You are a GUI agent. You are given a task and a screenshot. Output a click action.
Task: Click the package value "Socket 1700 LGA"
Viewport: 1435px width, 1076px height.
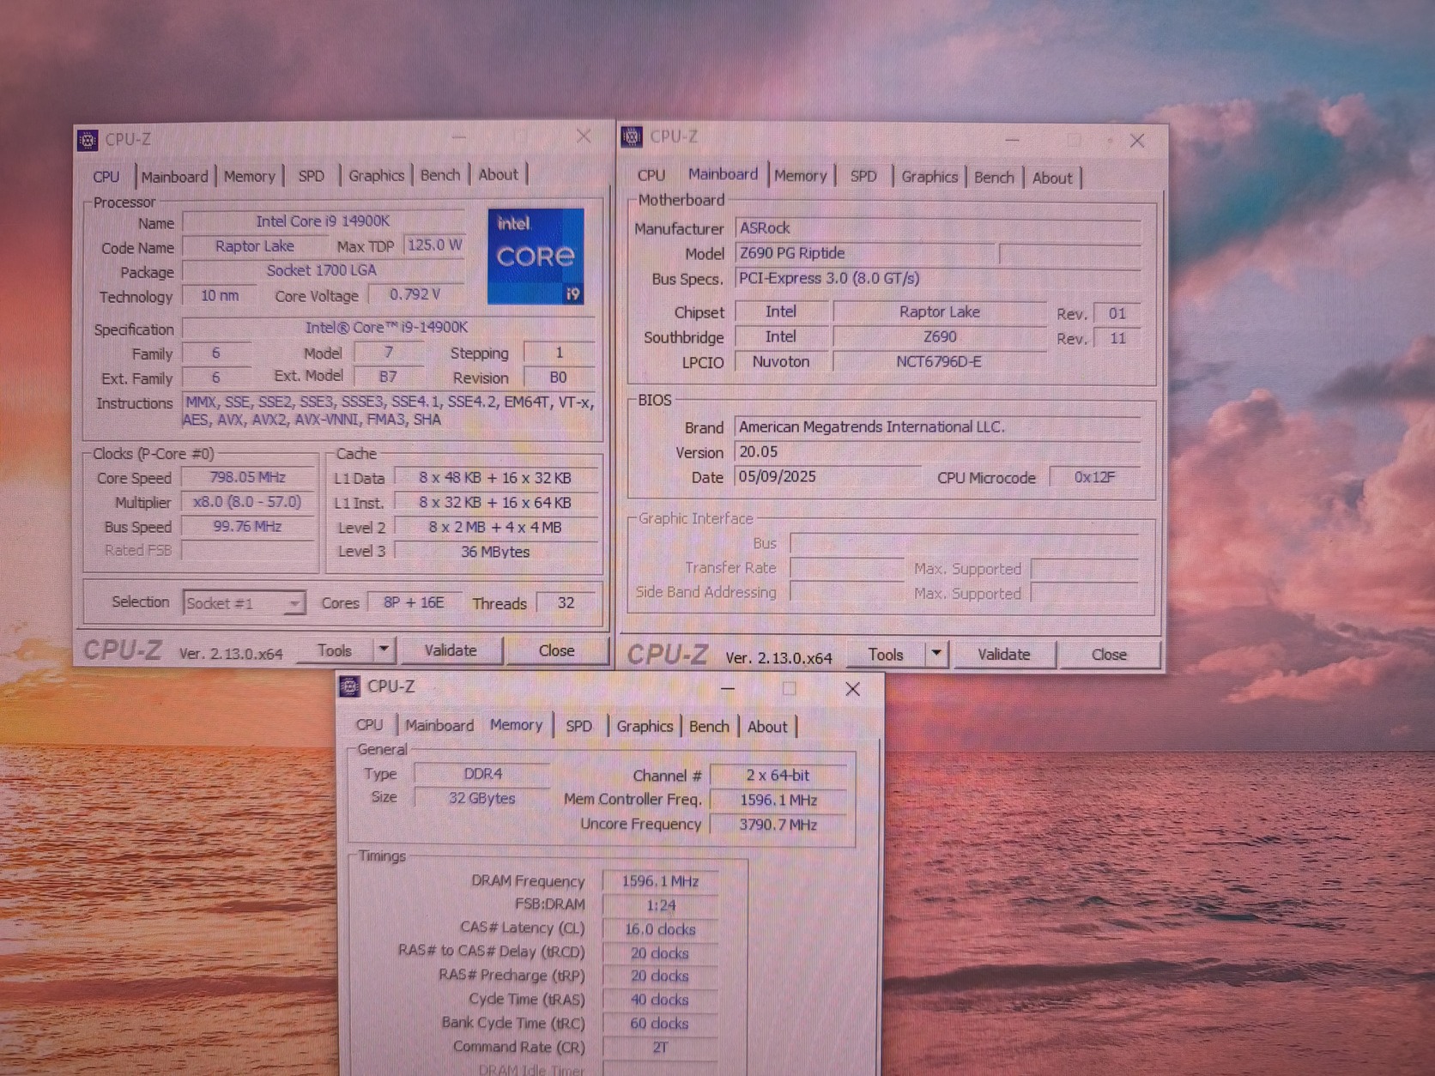[322, 270]
